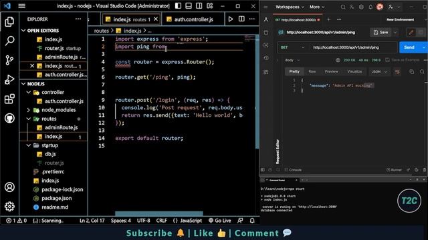This screenshot has height=240, width=428.
Task: Switch response to Preview view
Action: pos(331,71)
